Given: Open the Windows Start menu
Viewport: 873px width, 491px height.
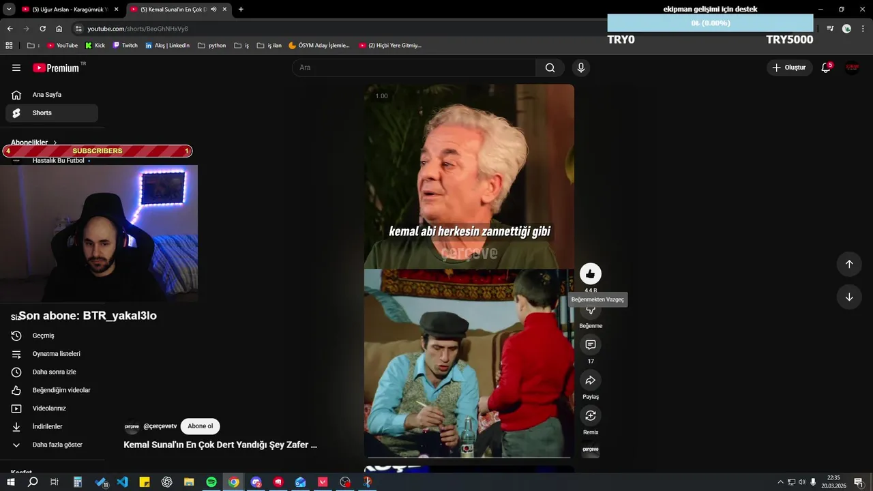Looking at the screenshot, I should [10, 482].
